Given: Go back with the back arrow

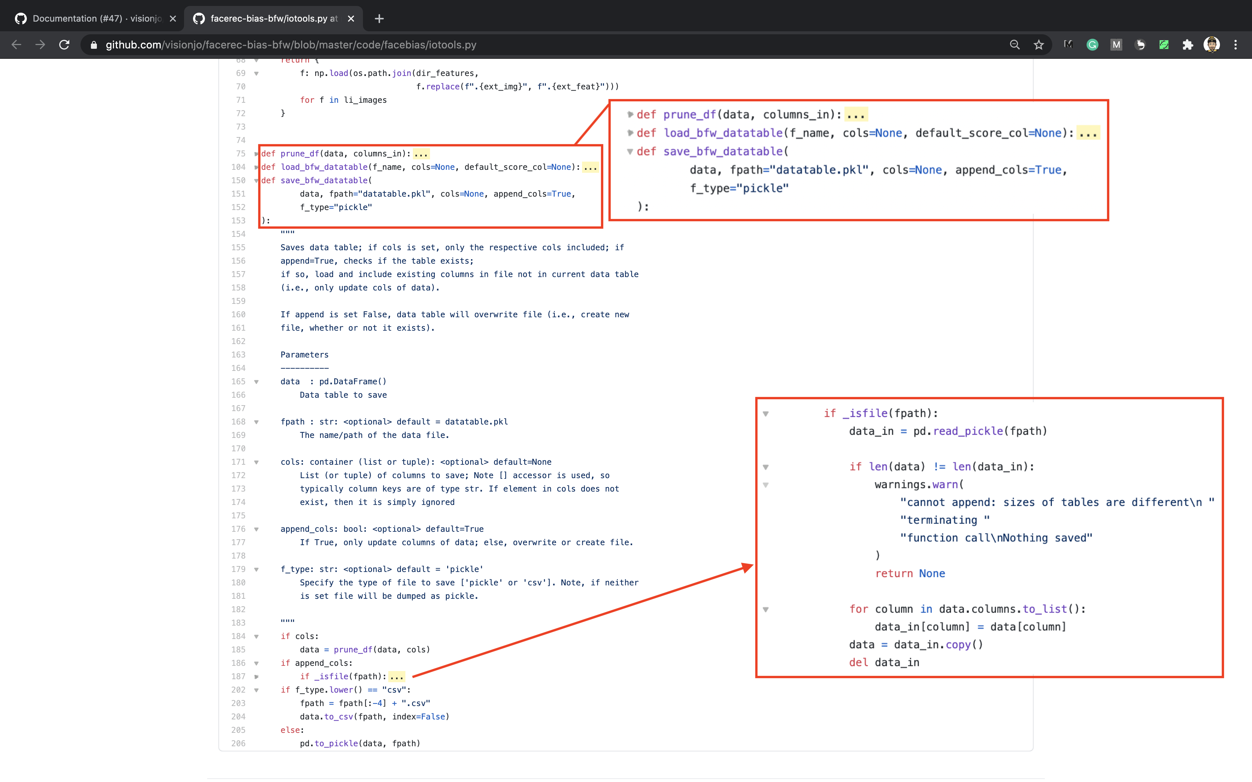Looking at the screenshot, I should tap(16, 45).
